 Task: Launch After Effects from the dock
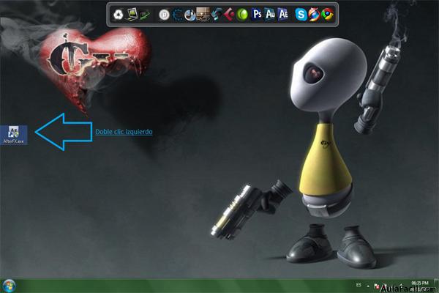283,14
